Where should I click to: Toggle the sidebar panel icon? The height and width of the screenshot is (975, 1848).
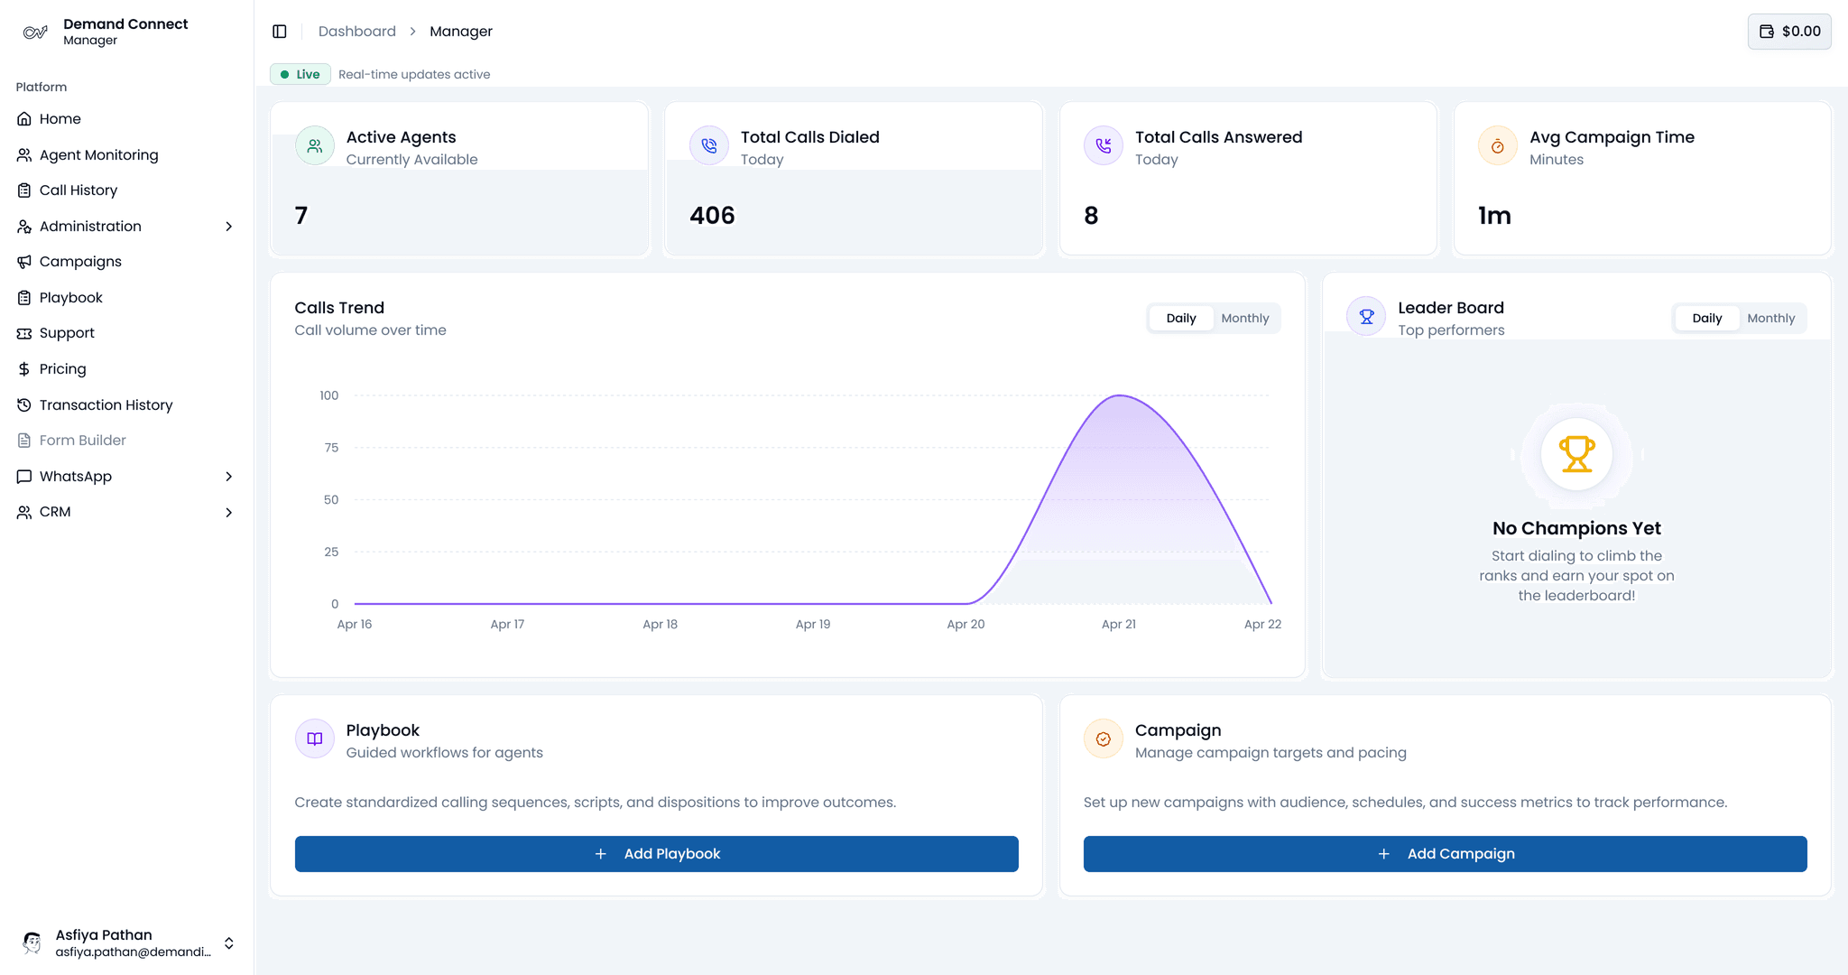click(x=280, y=32)
